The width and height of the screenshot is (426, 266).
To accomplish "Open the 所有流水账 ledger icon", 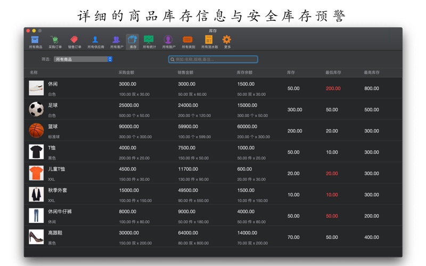I will [209, 41].
